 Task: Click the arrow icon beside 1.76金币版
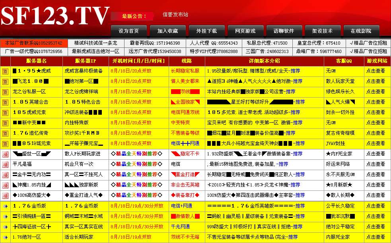pyautogui.click(x=5, y=206)
